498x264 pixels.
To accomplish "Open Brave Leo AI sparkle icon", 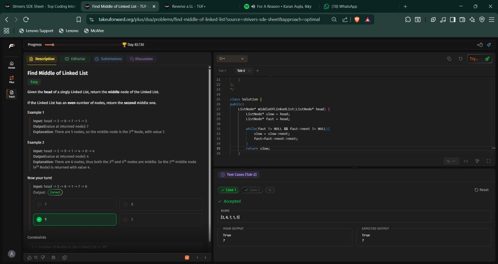I will pyautogui.click(x=472, y=19).
